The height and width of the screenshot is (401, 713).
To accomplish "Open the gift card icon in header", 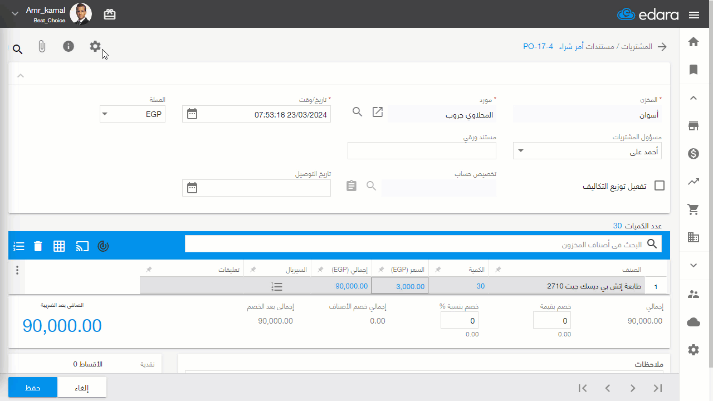I will coord(110,14).
